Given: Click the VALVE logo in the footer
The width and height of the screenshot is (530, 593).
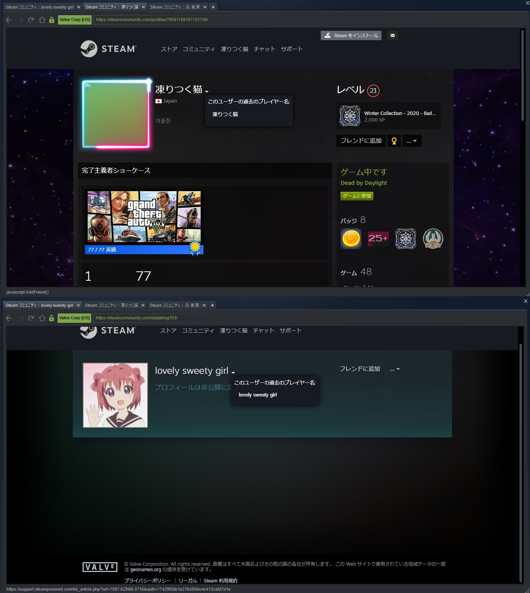Looking at the screenshot, I should [100, 567].
